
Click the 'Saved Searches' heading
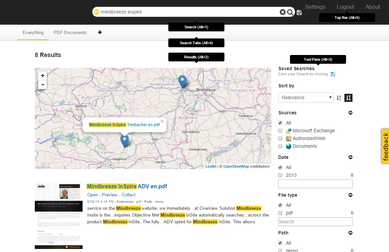click(x=296, y=68)
